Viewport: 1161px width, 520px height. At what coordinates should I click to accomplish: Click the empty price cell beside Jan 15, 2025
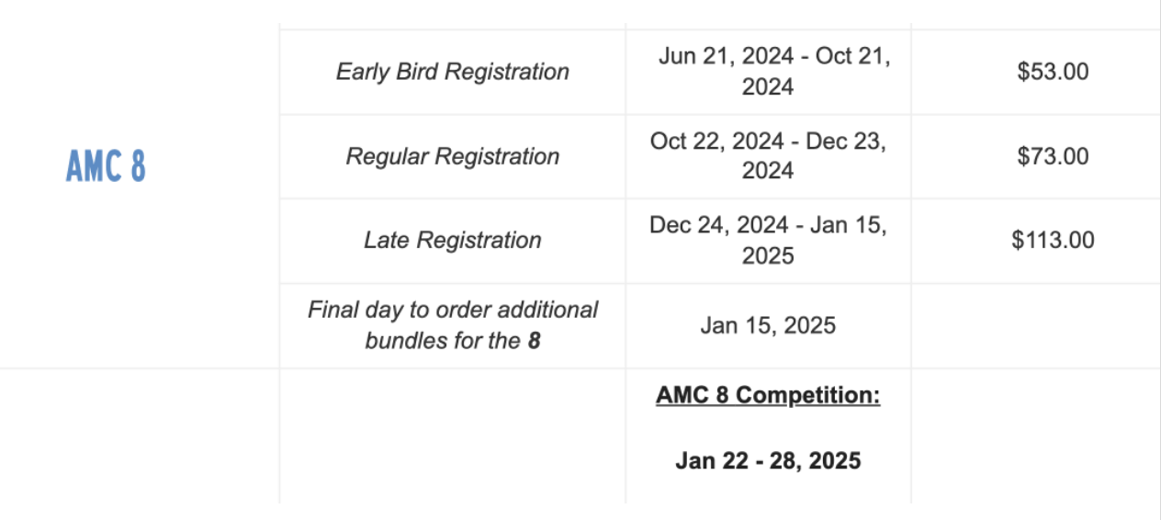click(x=1036, y=326)
